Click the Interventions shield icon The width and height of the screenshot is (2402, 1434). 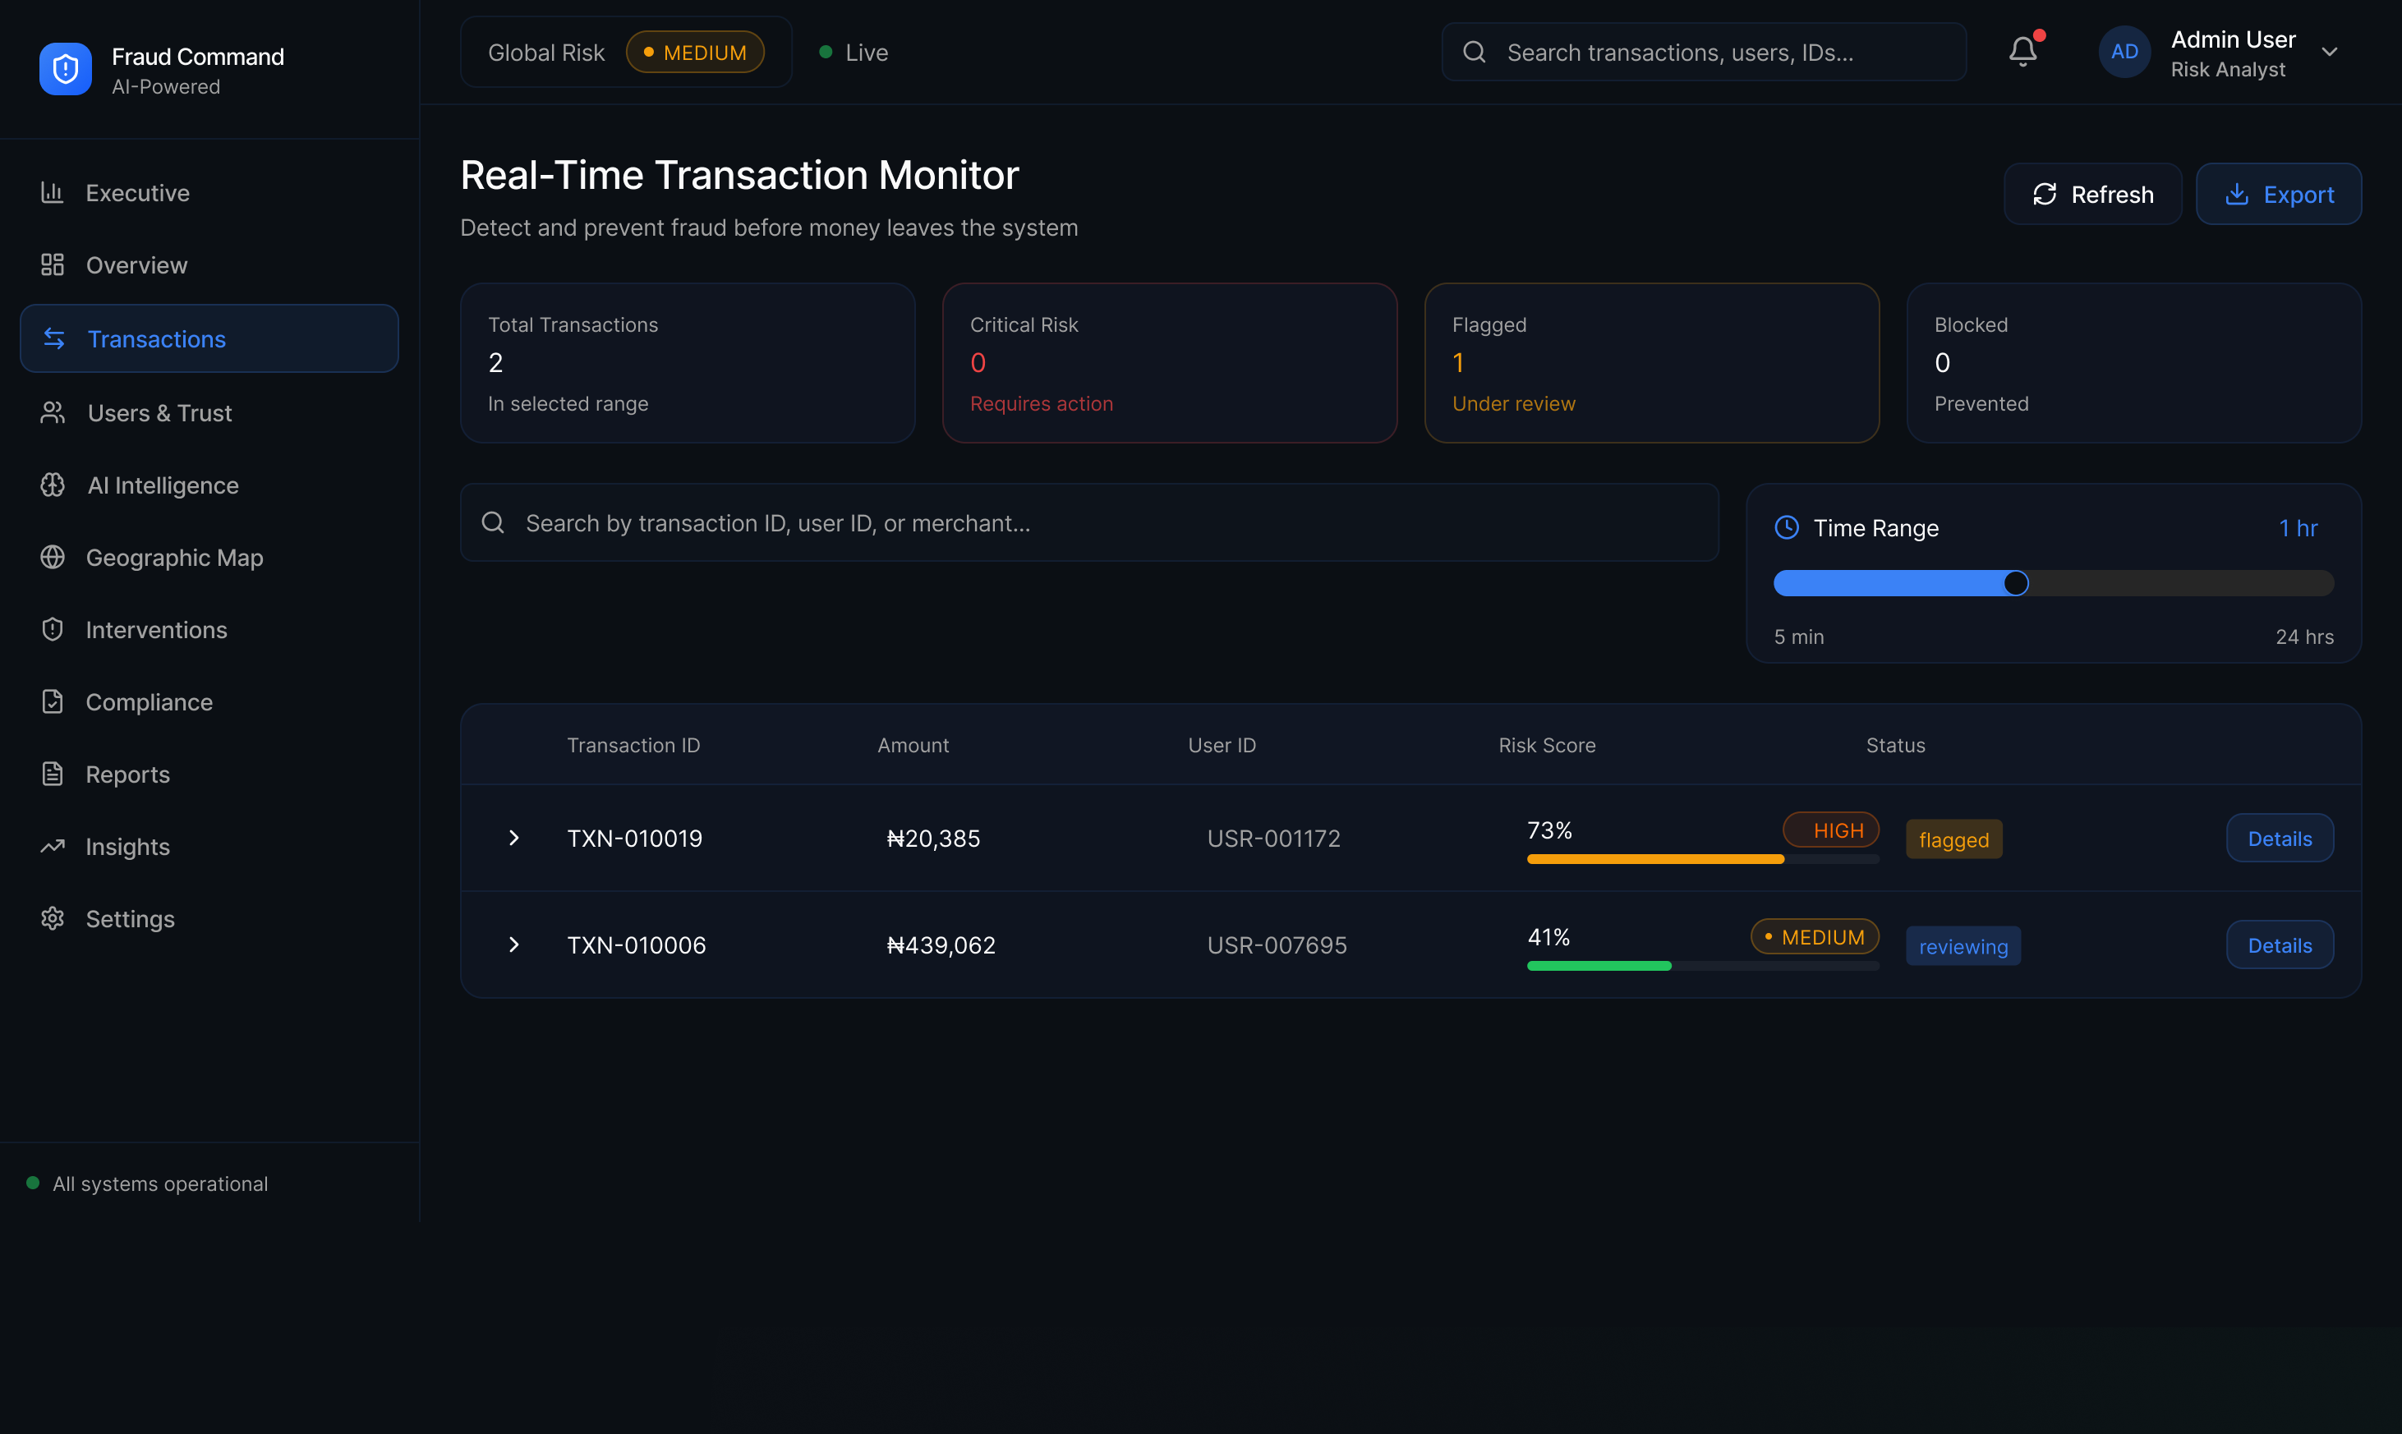coord(53,630)
